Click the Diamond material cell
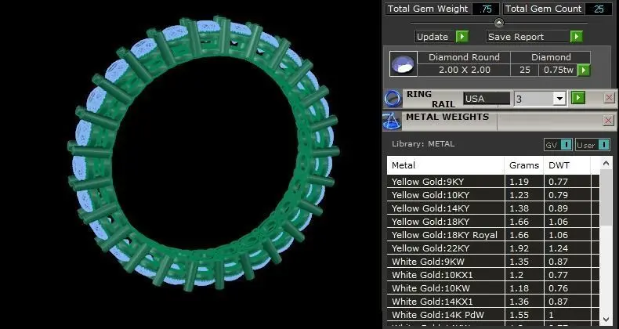Image resolution: width=619 pixels, height=329 pixels. pyautogui.click(x=551, y=57)
